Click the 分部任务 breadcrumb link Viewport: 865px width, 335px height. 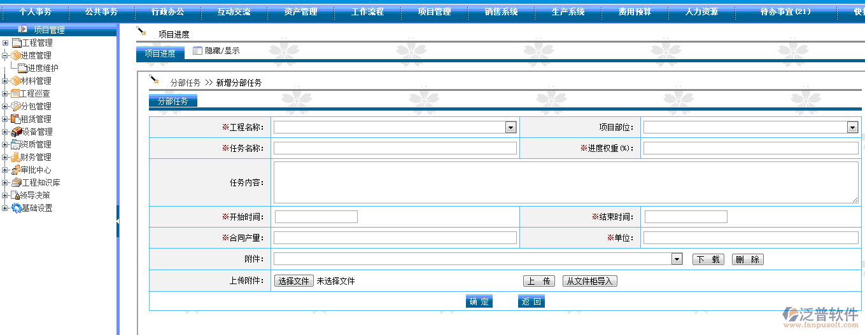[x=185, y=83]
